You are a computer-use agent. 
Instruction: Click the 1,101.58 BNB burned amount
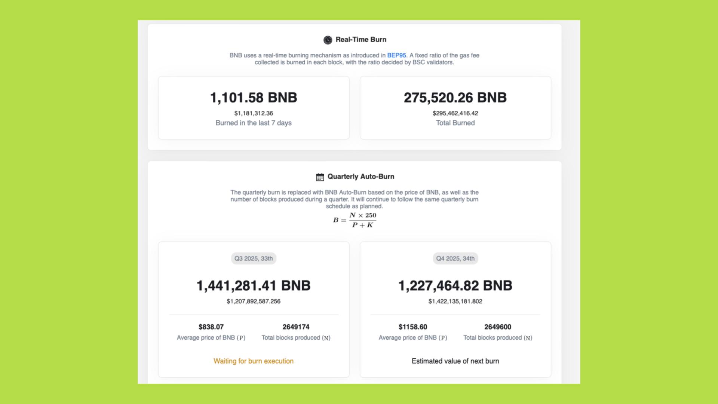click(254, 98)
